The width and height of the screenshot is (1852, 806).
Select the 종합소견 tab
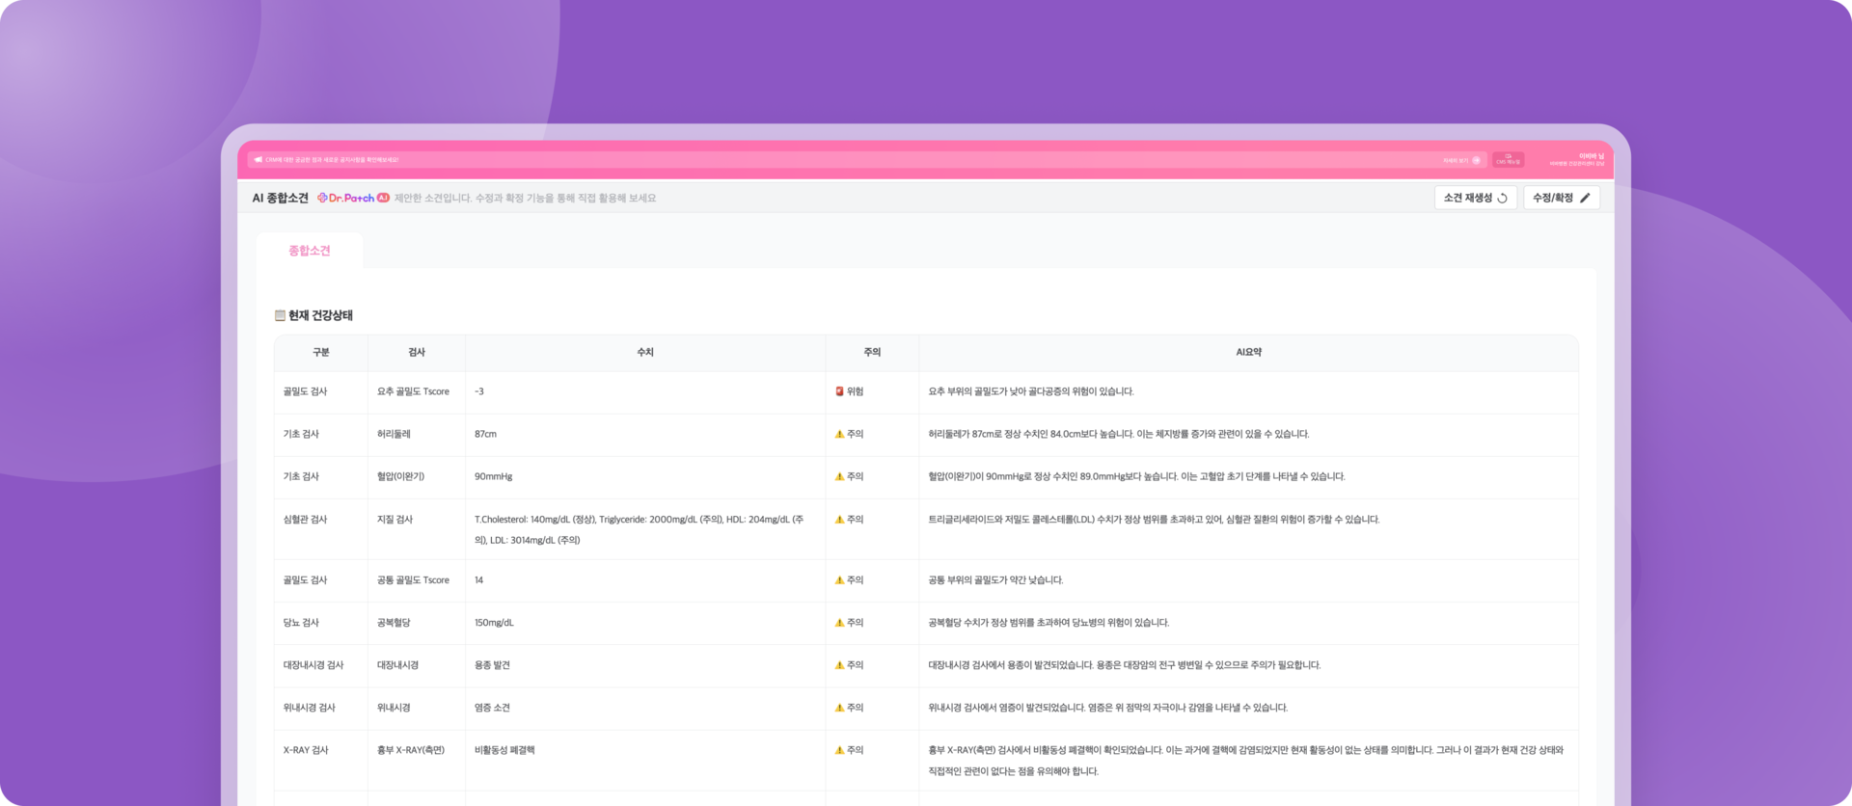(x=310, y=251)
